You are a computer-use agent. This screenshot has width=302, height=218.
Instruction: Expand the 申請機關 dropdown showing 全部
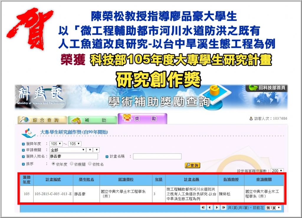[68, 150]
